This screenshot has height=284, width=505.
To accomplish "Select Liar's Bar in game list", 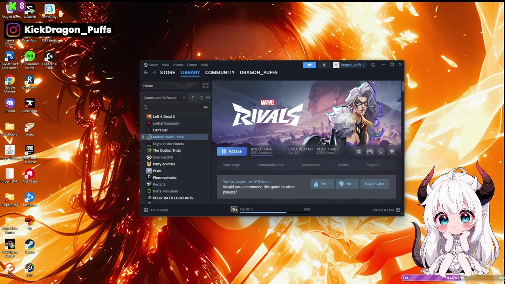I will [175, 130].
